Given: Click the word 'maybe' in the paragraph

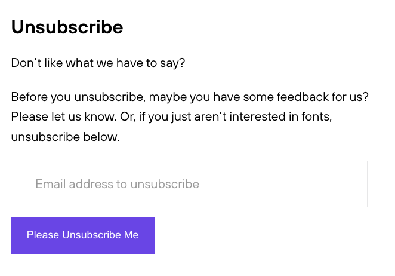Looking at the screenshot, I should click(x=168, y=97).
